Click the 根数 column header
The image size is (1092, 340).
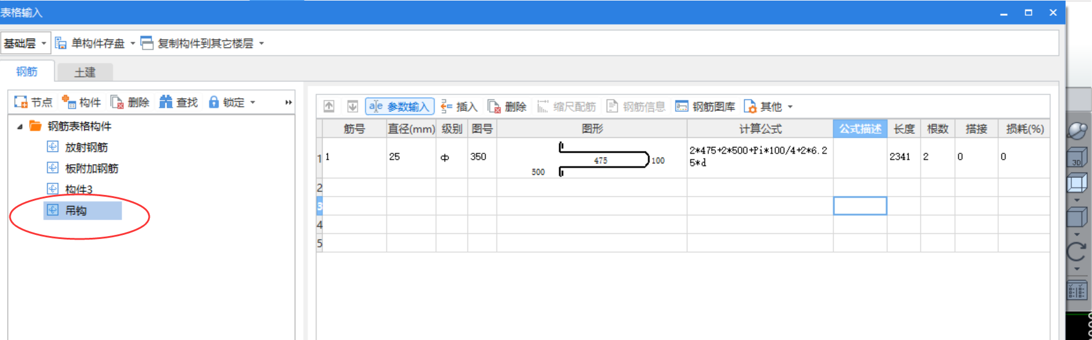(x=938, y=129)
